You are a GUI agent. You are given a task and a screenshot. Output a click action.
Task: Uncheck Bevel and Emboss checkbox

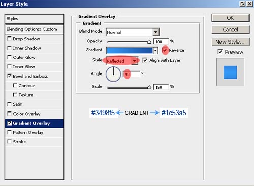[x=10, y=76]
